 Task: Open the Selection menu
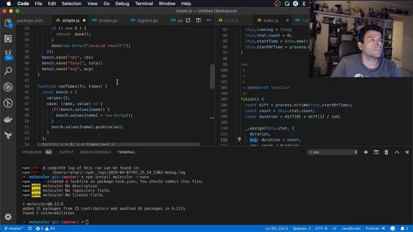click(x=72, y=4)
